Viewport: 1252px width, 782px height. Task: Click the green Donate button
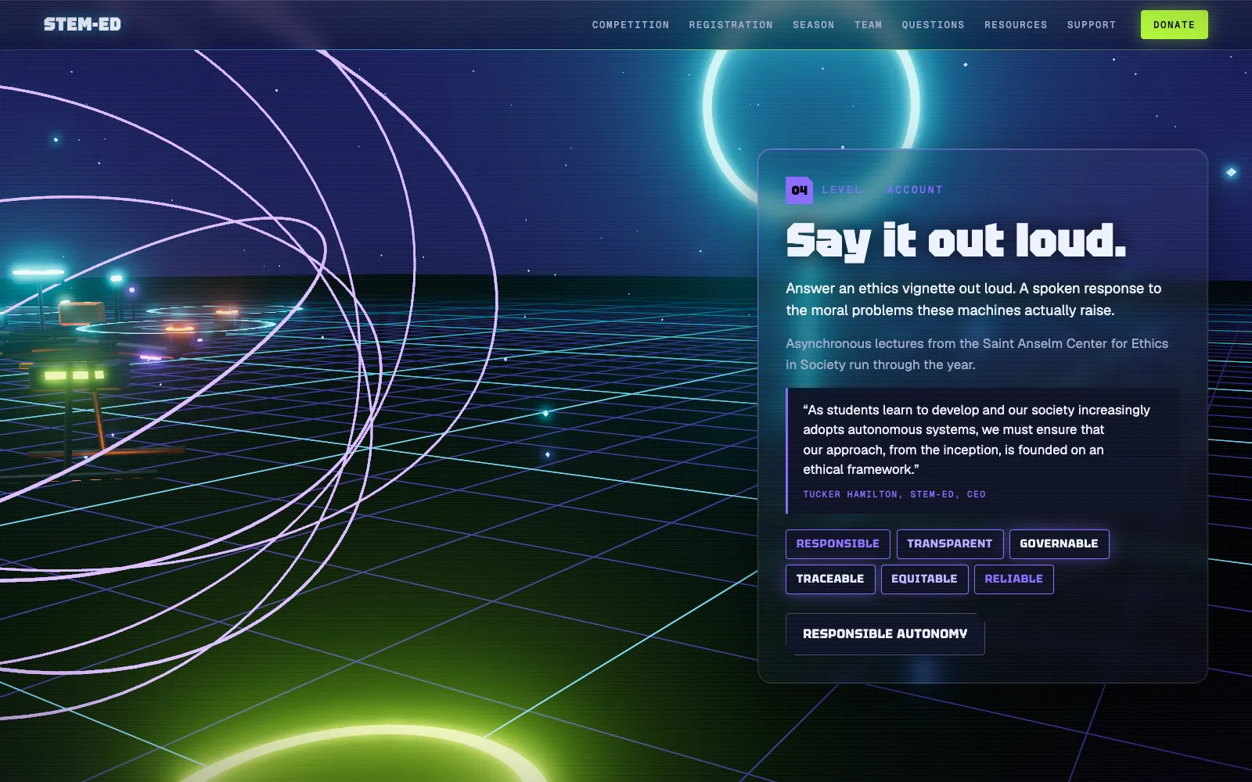[x=1175, y=25]
